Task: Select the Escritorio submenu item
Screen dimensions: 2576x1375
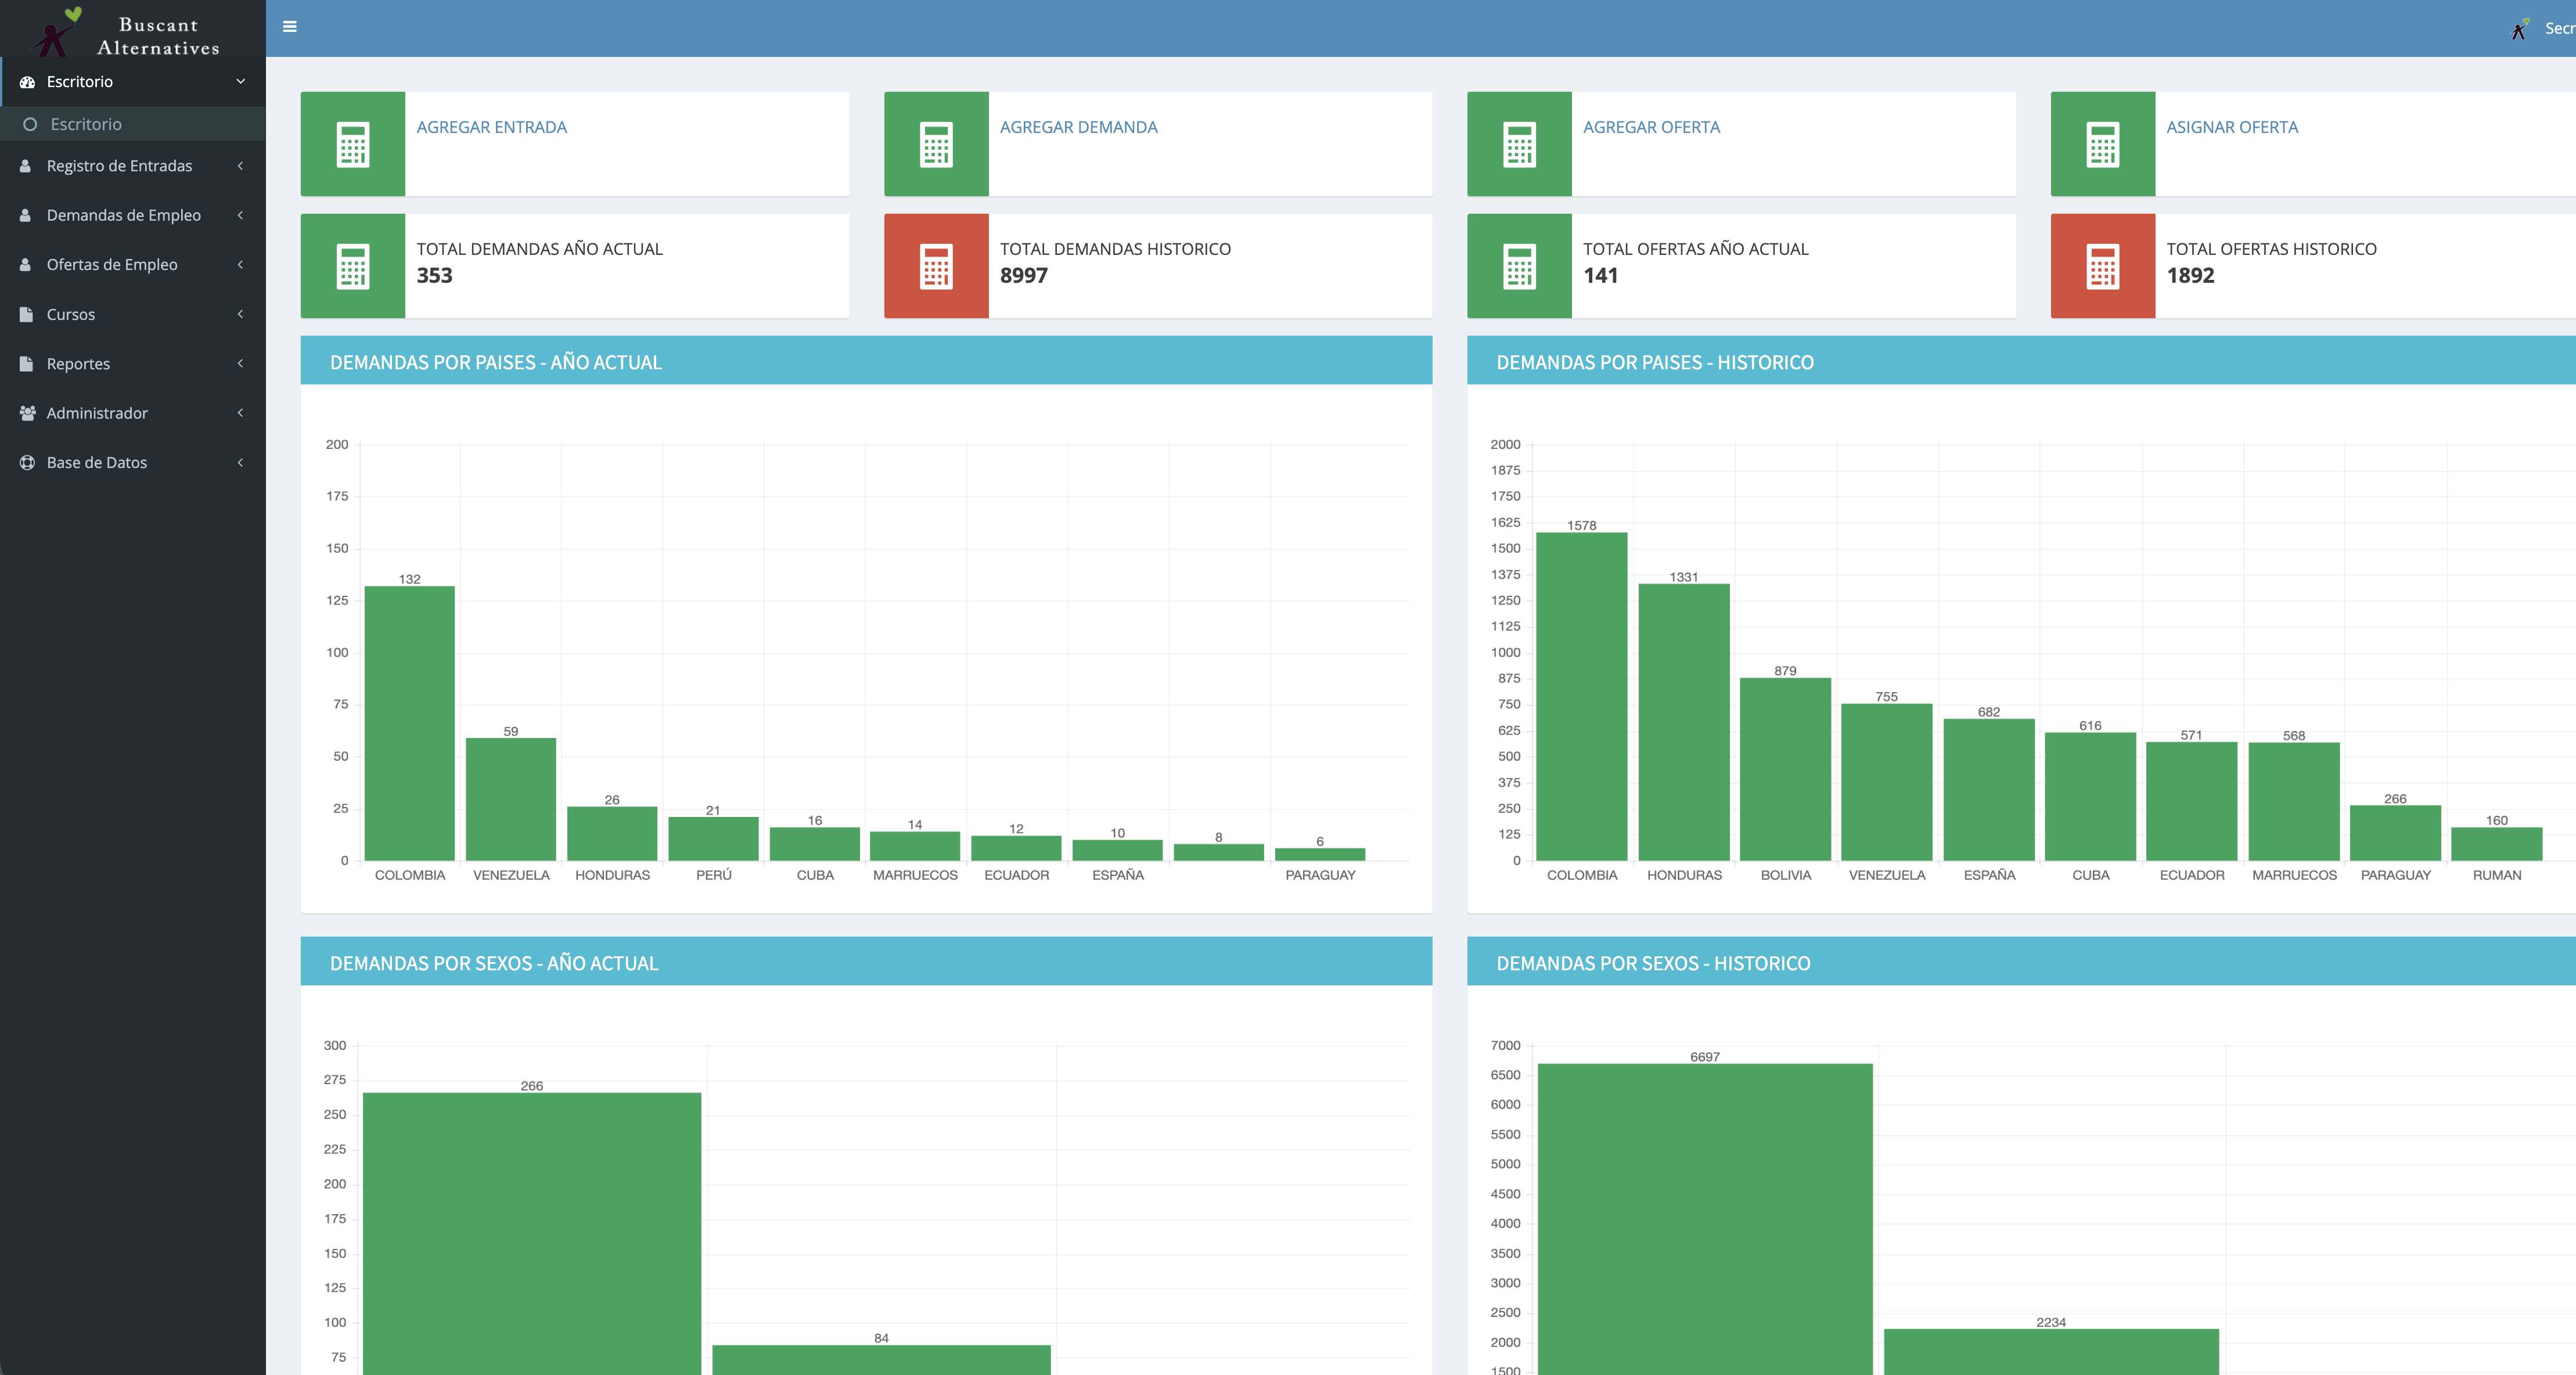Action: point(86,124)
